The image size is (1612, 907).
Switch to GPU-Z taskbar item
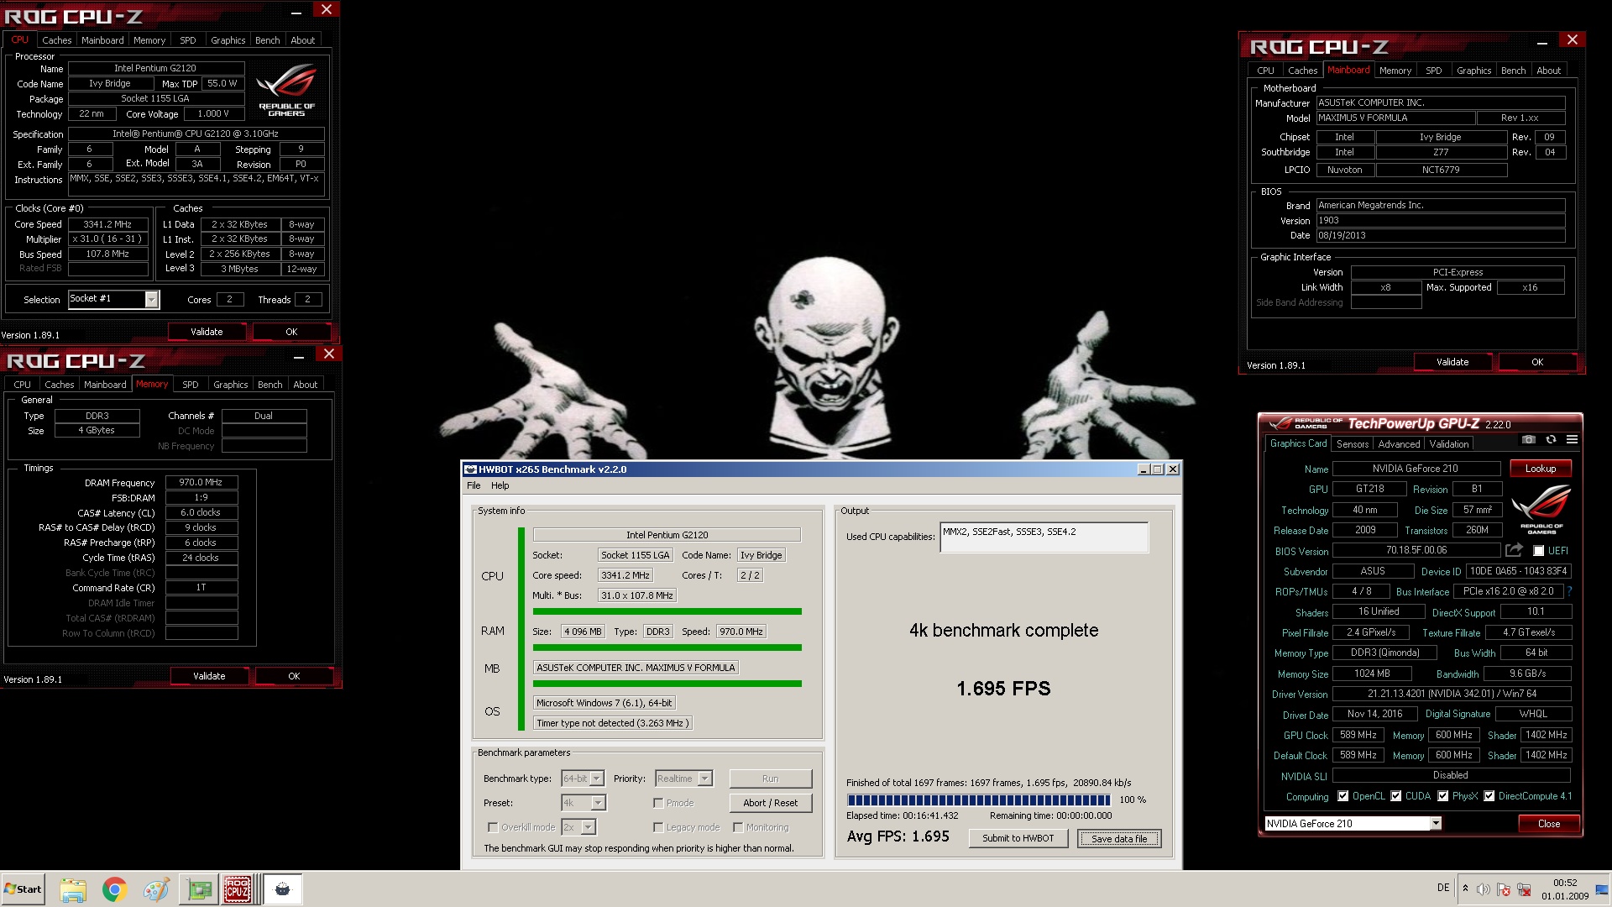pyautogui.click(x=199, y=889)
